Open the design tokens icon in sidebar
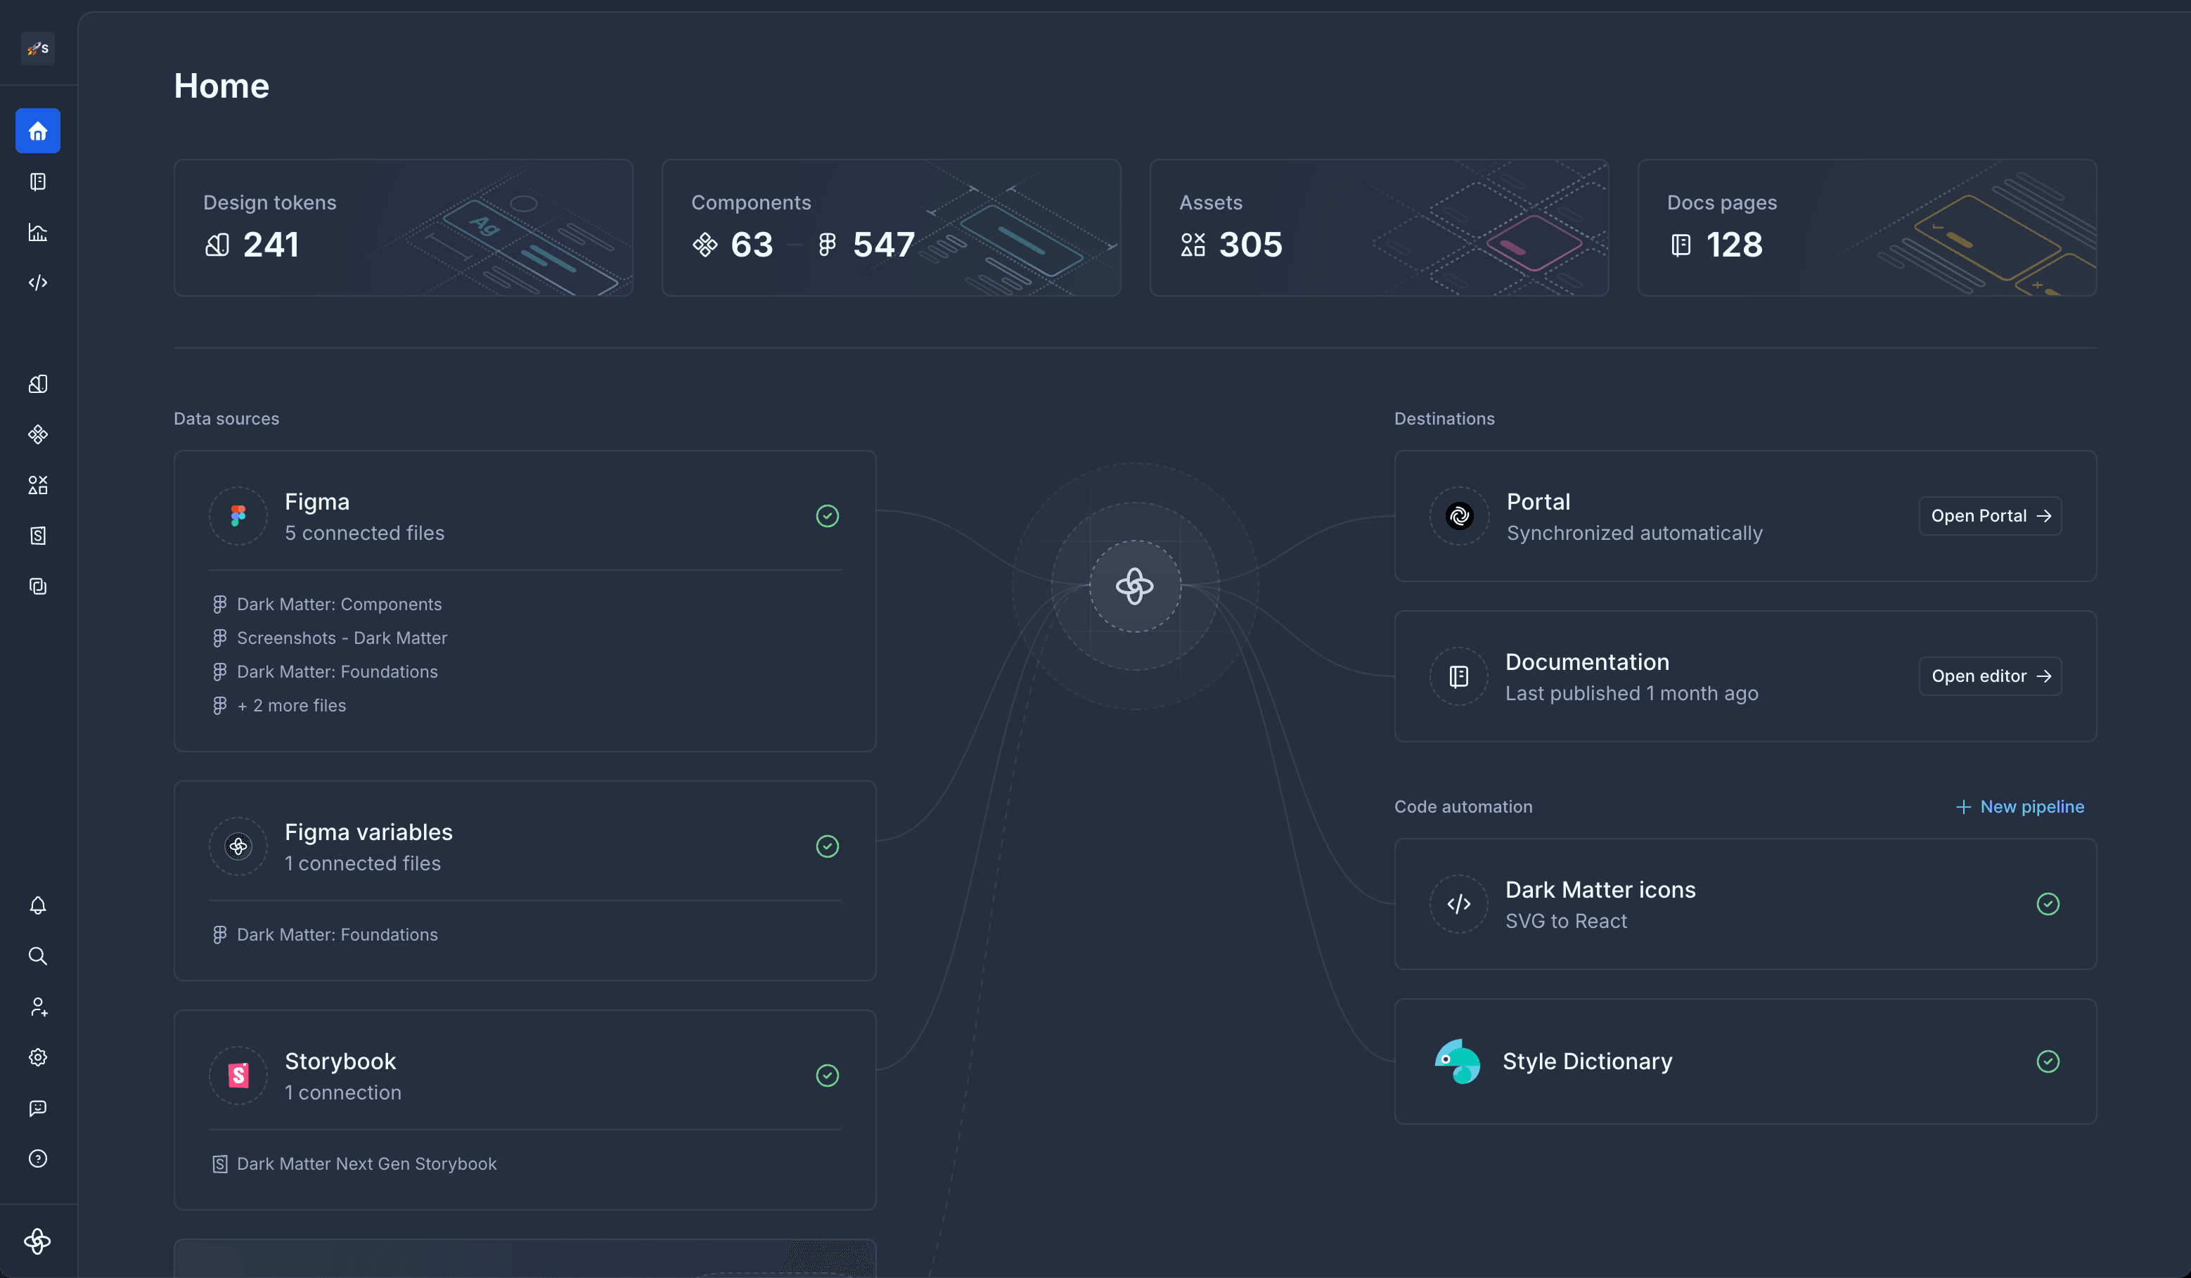Image resolution: width=2191 pixels, height=1278 pixels. click(37, 385)
